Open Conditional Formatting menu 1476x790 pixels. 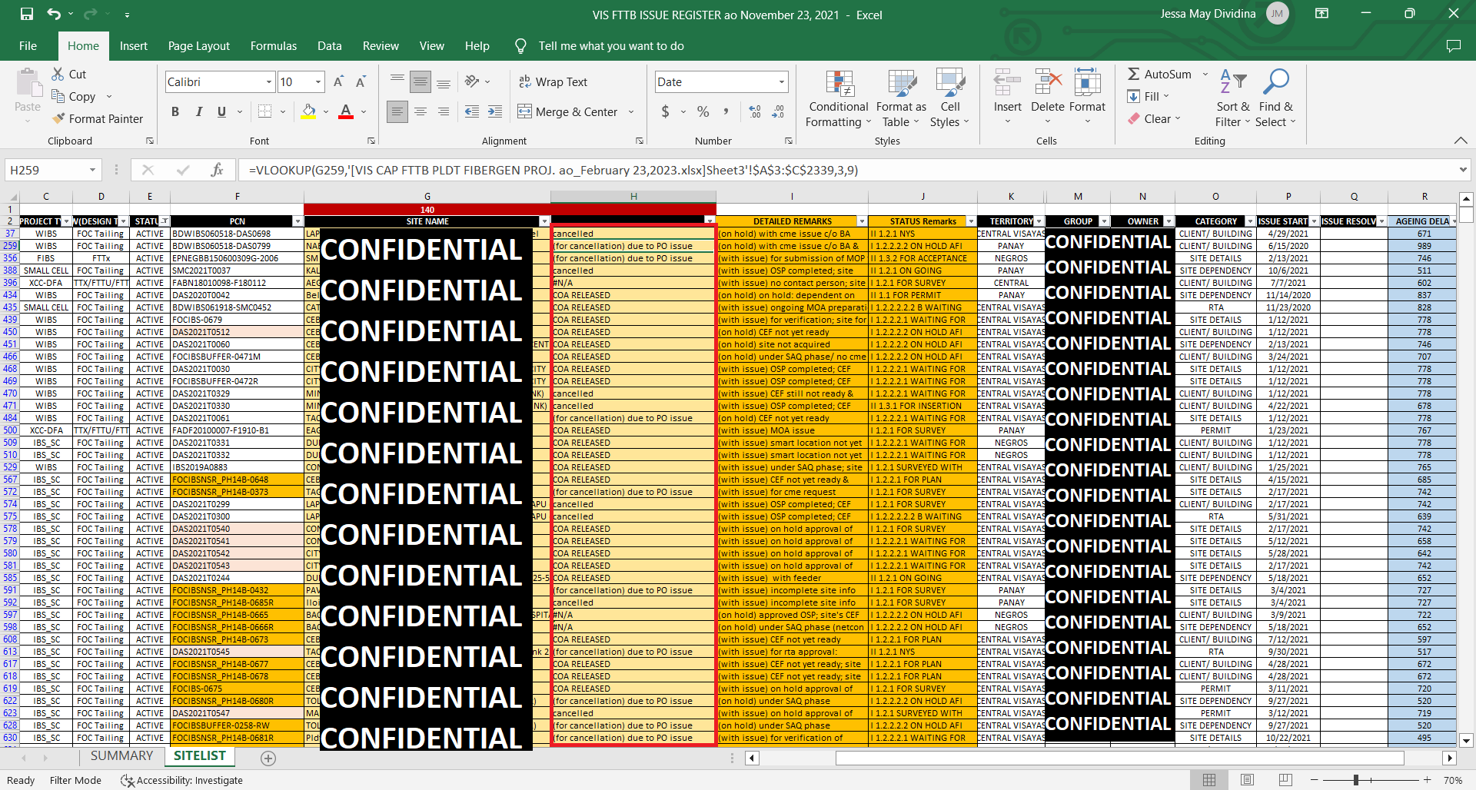coord(837,98)
